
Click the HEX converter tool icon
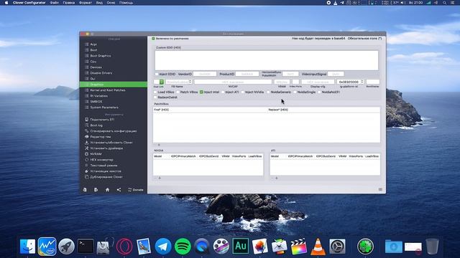[86, 160]
